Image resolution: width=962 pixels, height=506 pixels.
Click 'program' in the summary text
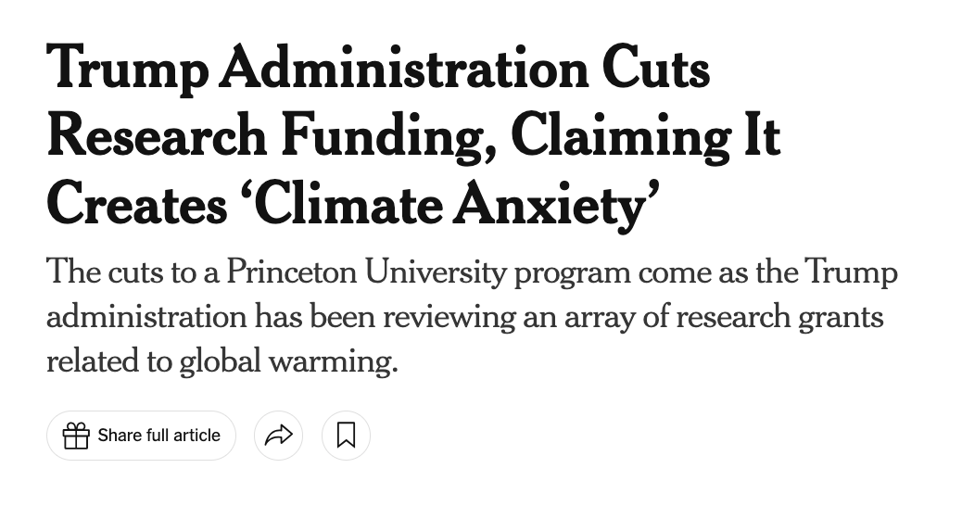pyautogui.click(x=572, y=273)
